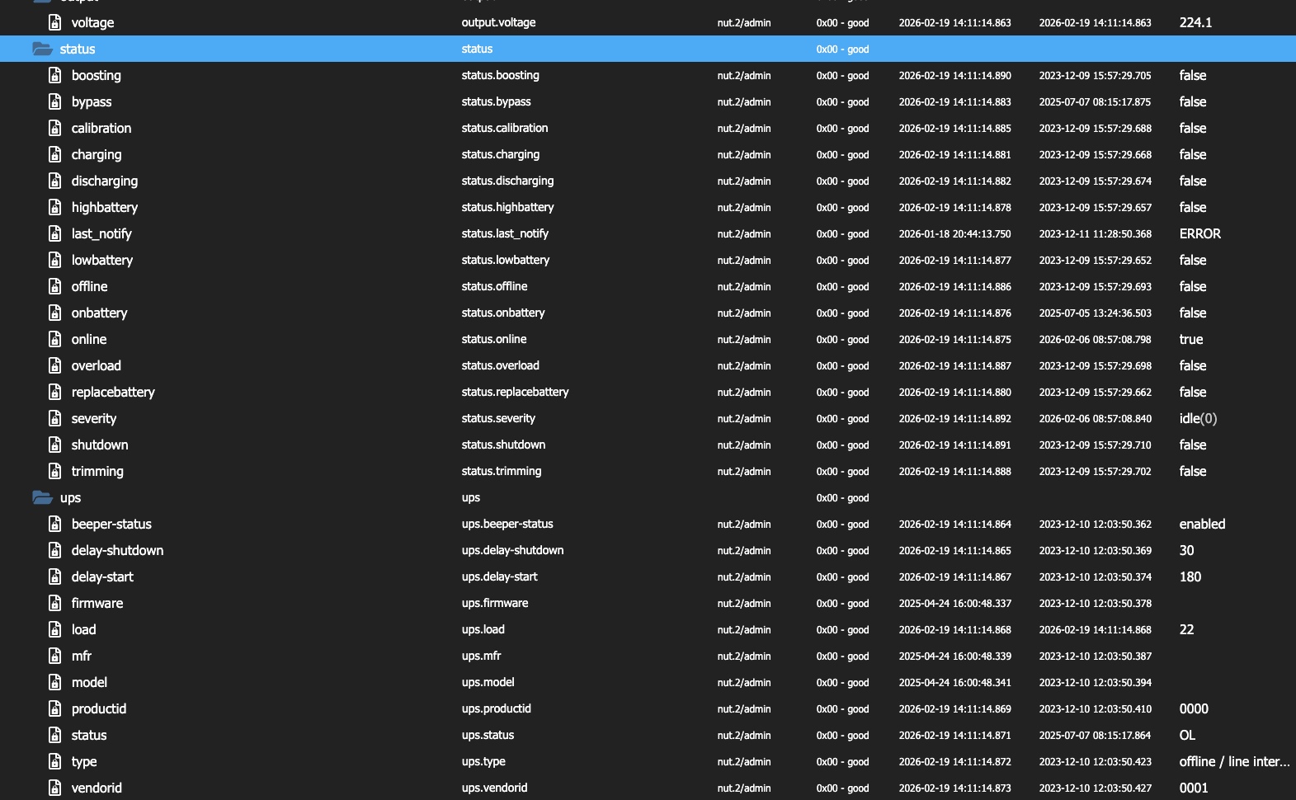Click the state icon beside replacebattery

tap(54, 392)
